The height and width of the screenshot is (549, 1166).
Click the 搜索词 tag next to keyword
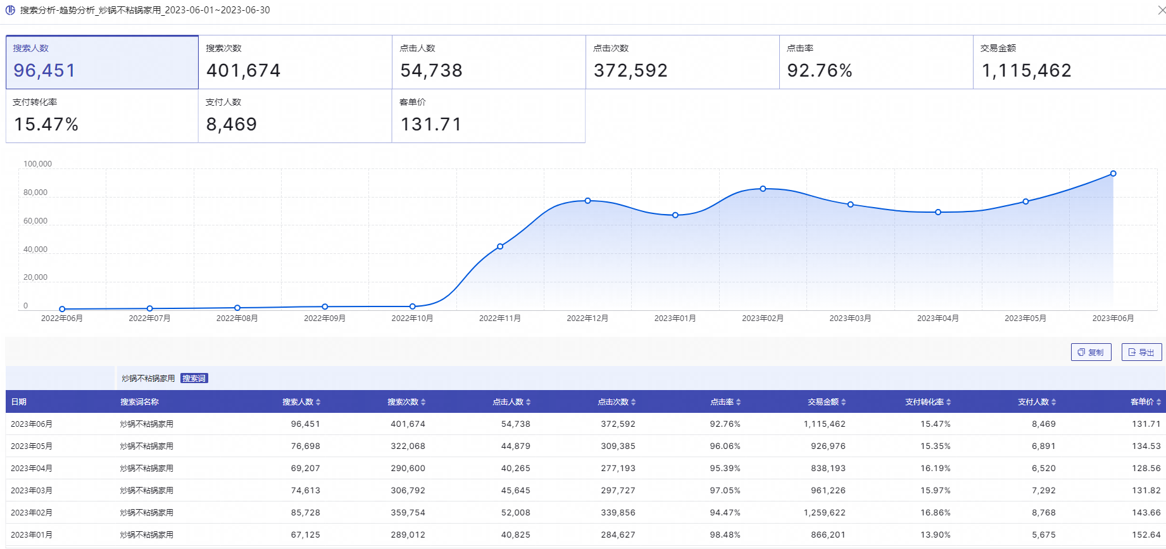[x=194, y=379]
